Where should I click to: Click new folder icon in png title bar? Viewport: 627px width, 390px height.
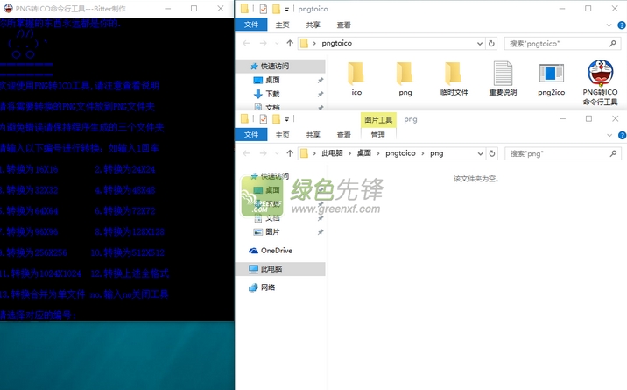coord(276,119)
